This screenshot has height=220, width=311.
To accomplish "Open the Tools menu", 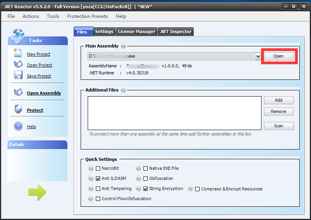I will point(53,16).
